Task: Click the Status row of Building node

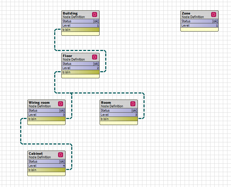Action: (x=80, y=21)
